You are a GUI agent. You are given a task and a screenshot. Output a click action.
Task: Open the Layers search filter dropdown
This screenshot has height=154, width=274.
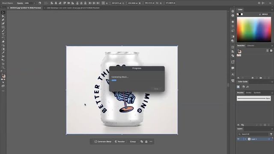(271, 134)
